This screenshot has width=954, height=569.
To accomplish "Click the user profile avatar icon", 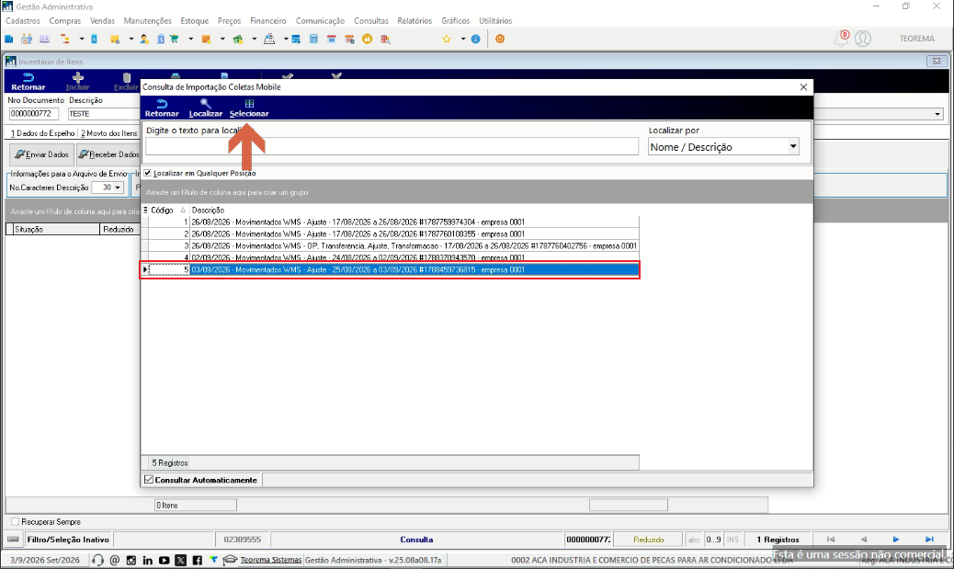I will tap(863, 39).
